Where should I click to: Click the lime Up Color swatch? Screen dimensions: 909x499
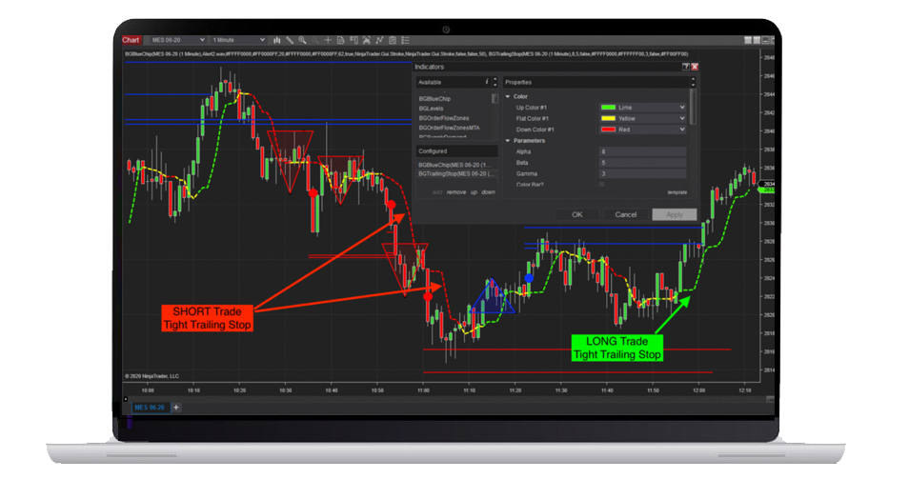point(608,108)
